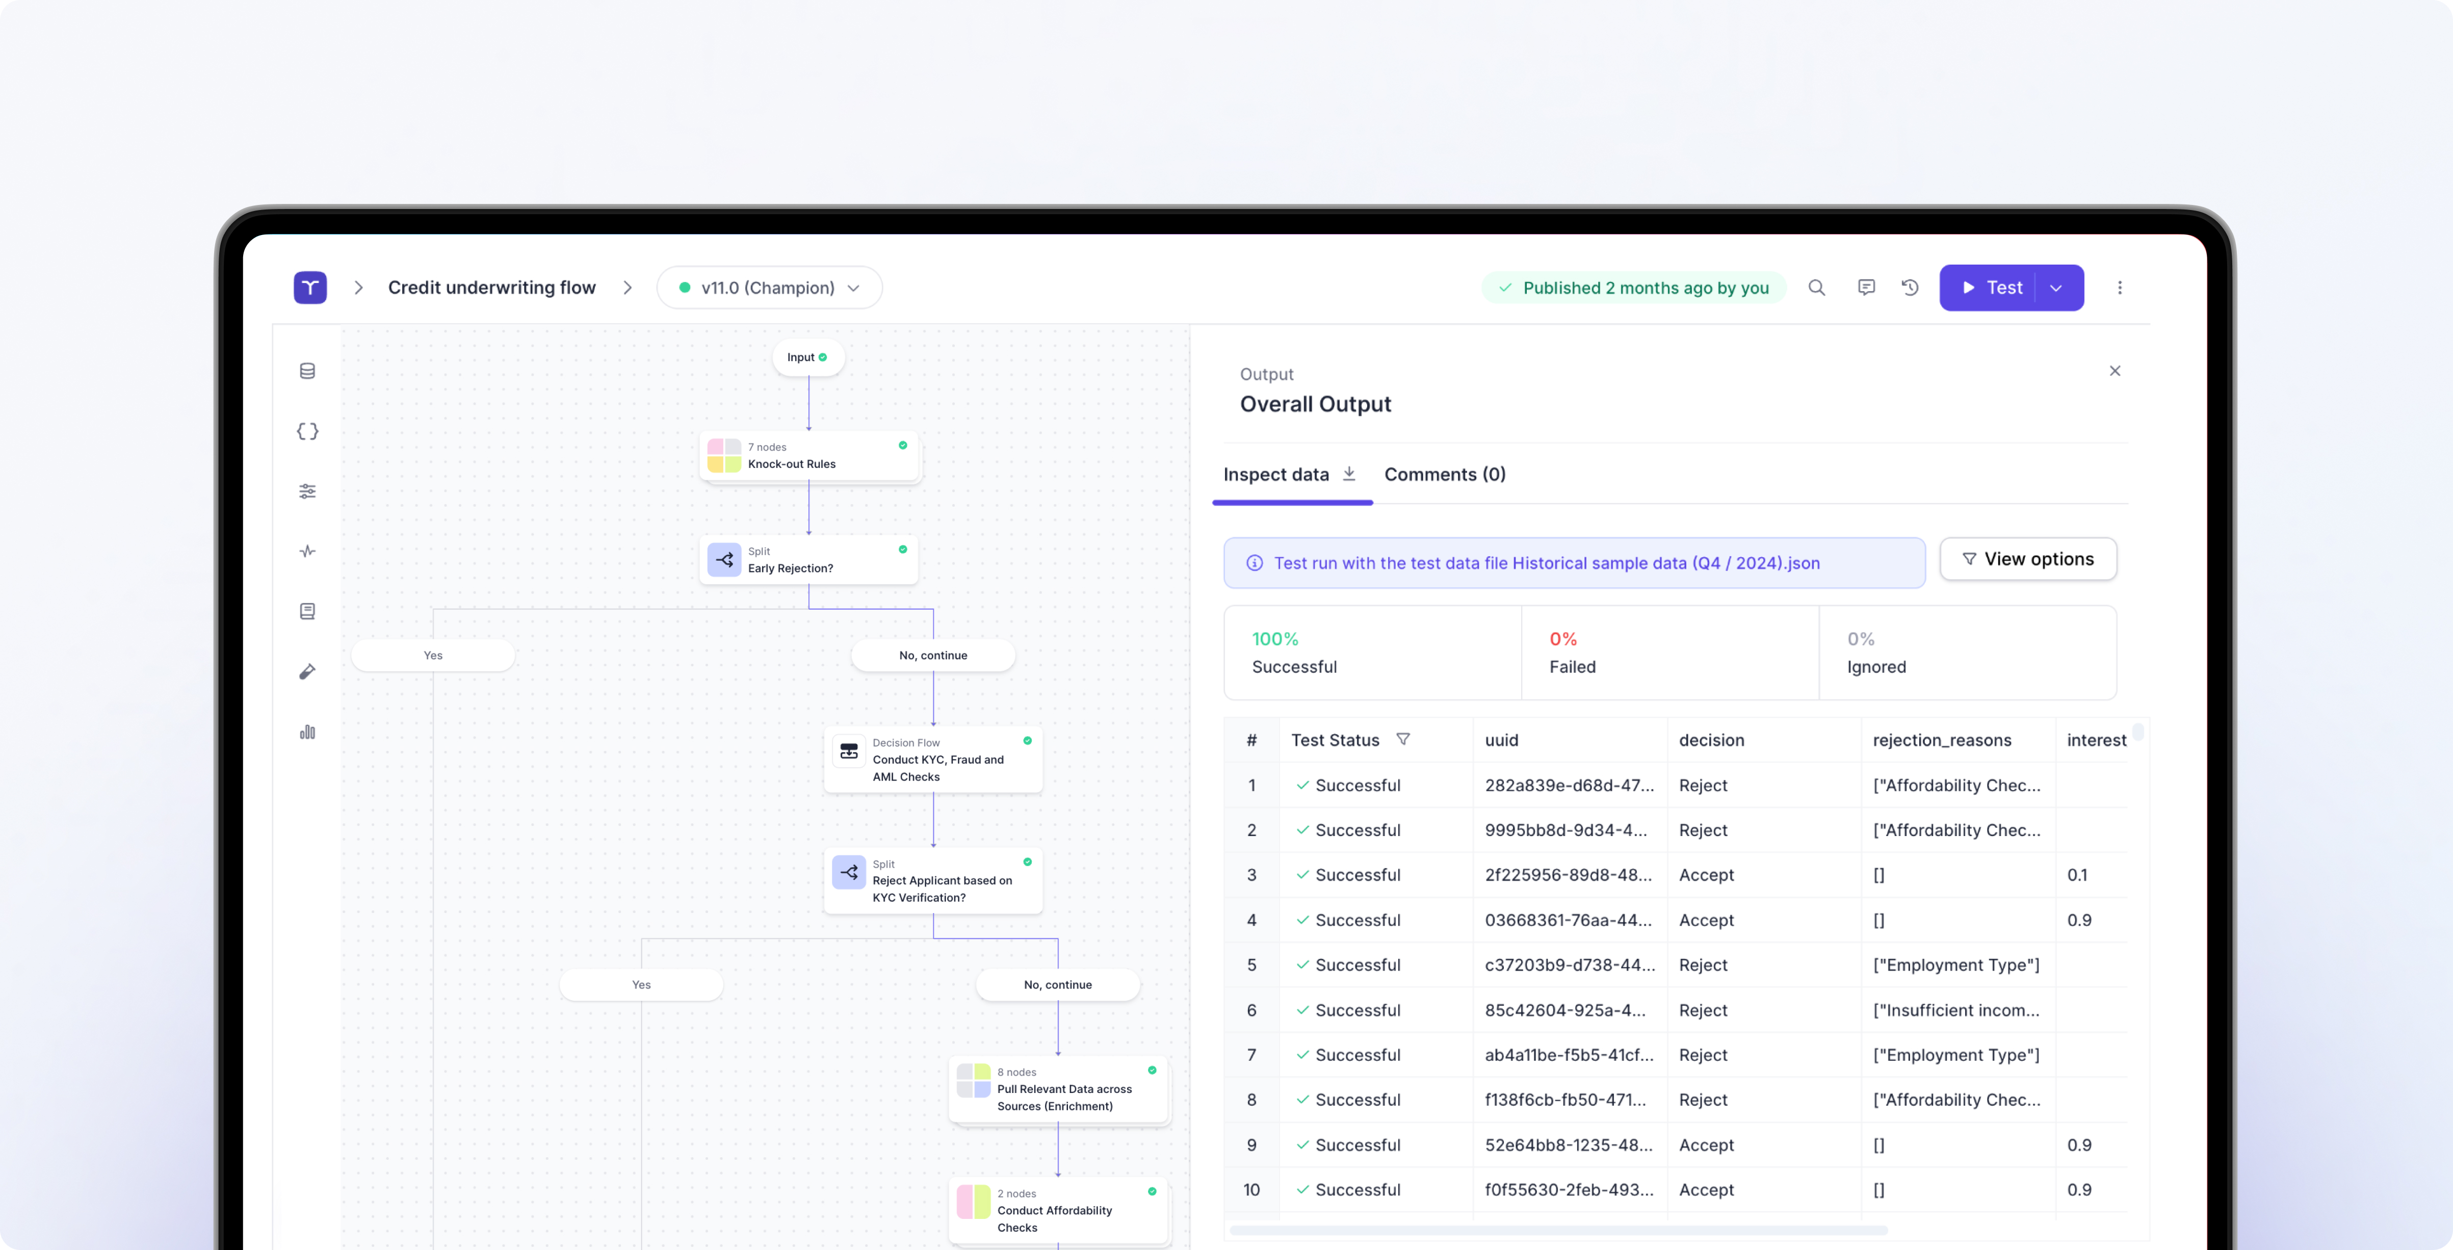Open the Test button dropdown arrow
This screenshot has width=2453, height=1250.
2056,288
